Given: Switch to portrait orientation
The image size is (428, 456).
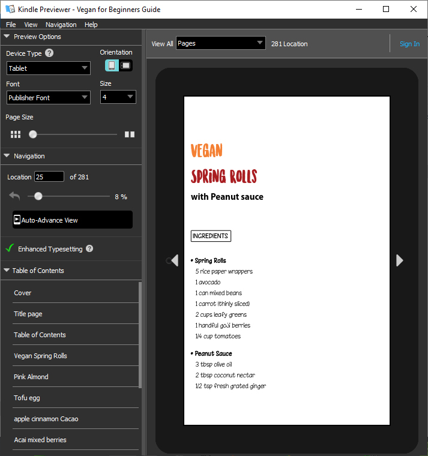Looking at the screenshot, I should 112,65.
